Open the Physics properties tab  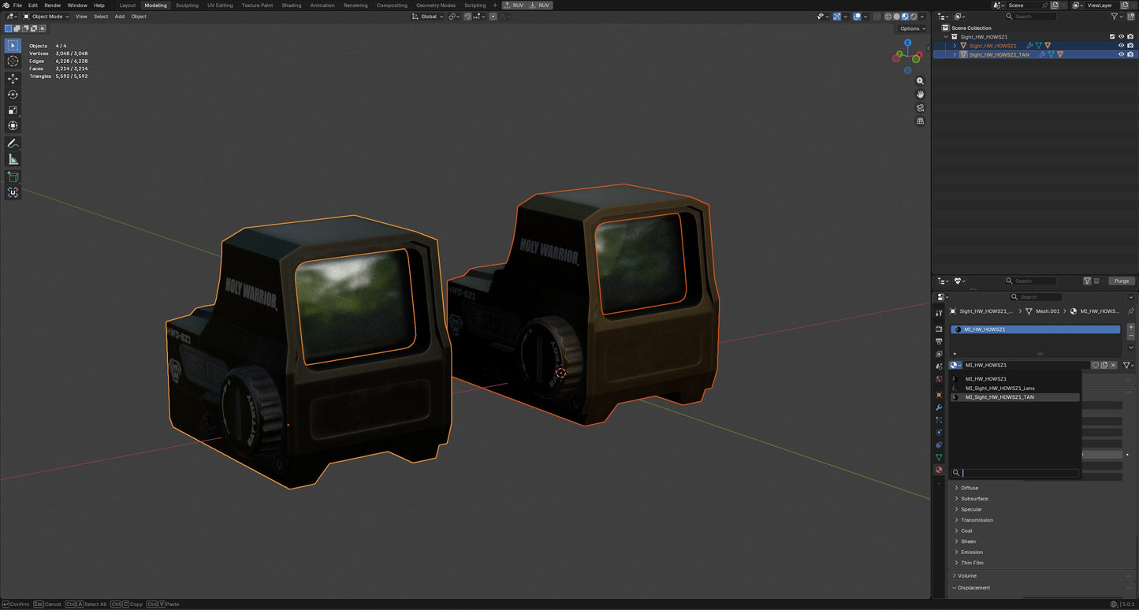(939, 433)
